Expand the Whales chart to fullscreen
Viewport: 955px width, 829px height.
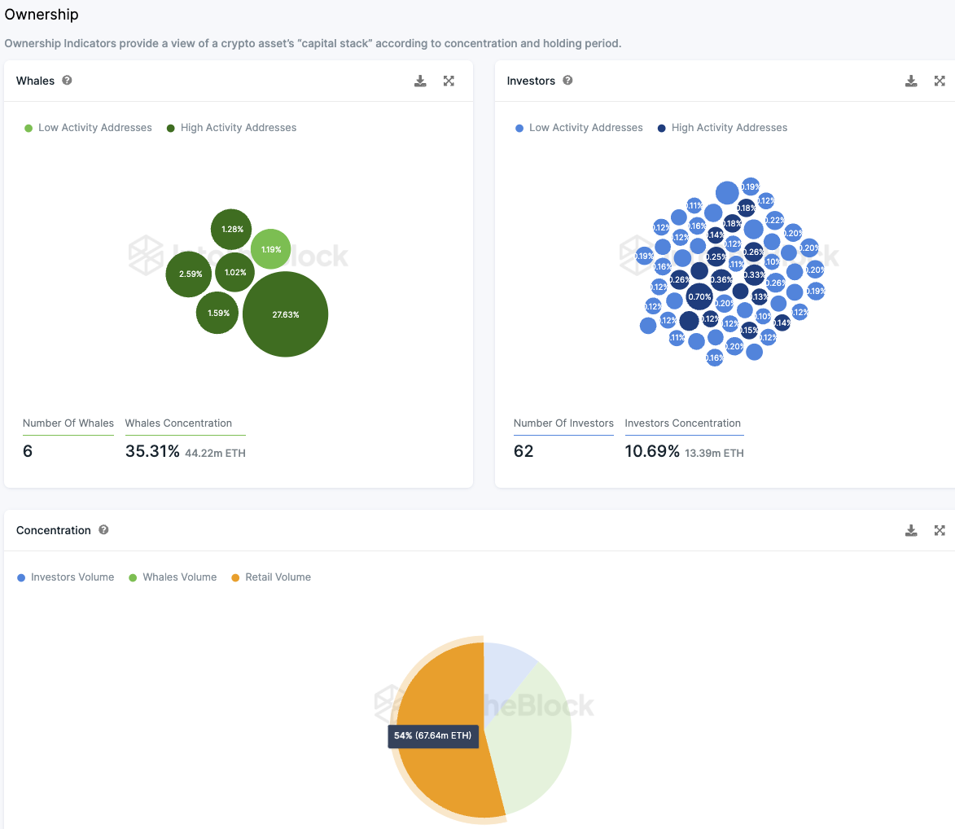tap(449, 81)
